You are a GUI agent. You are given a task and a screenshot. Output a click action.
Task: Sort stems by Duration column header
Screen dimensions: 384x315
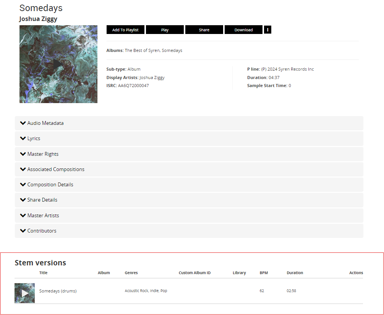point(295,273)
